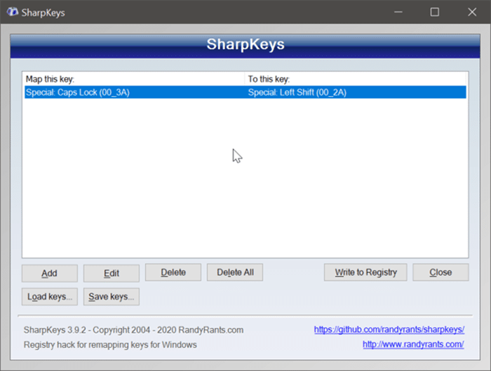This screenshot has width=491, height=371.
Task: Delete the selected key mapping
Action: [x=173, y=272]
